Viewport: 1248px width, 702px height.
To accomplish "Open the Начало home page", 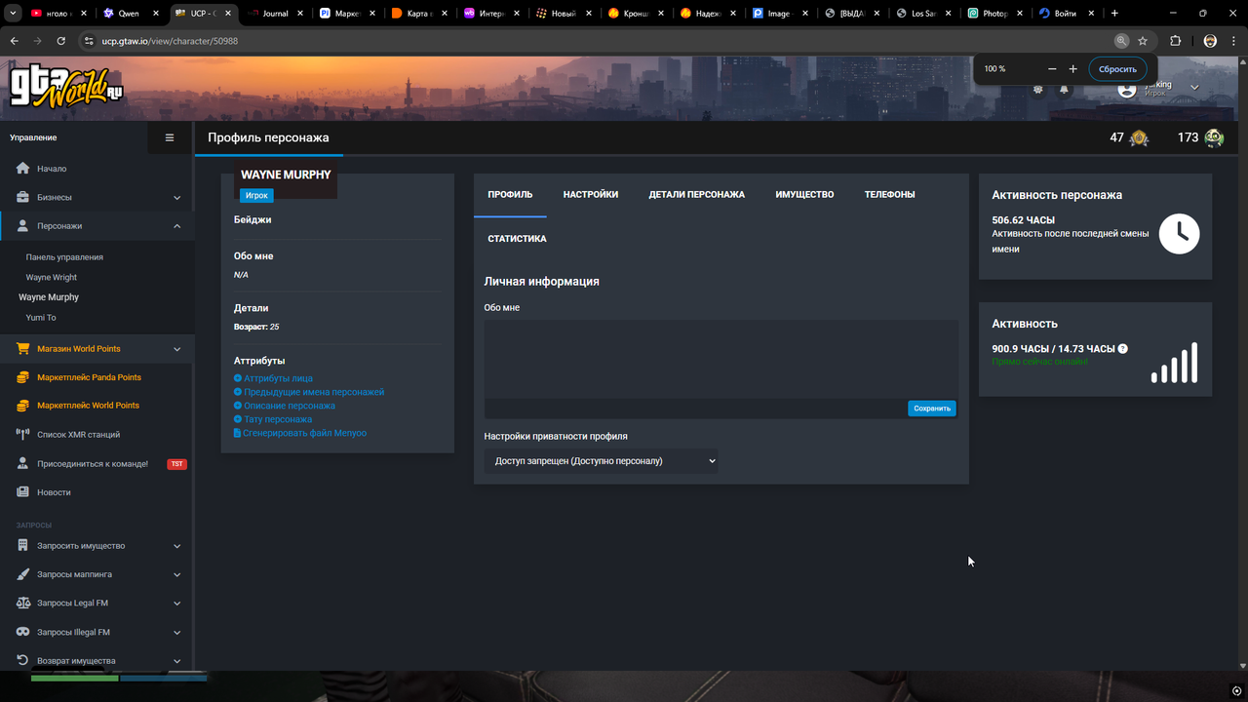I will click(52, 169).
